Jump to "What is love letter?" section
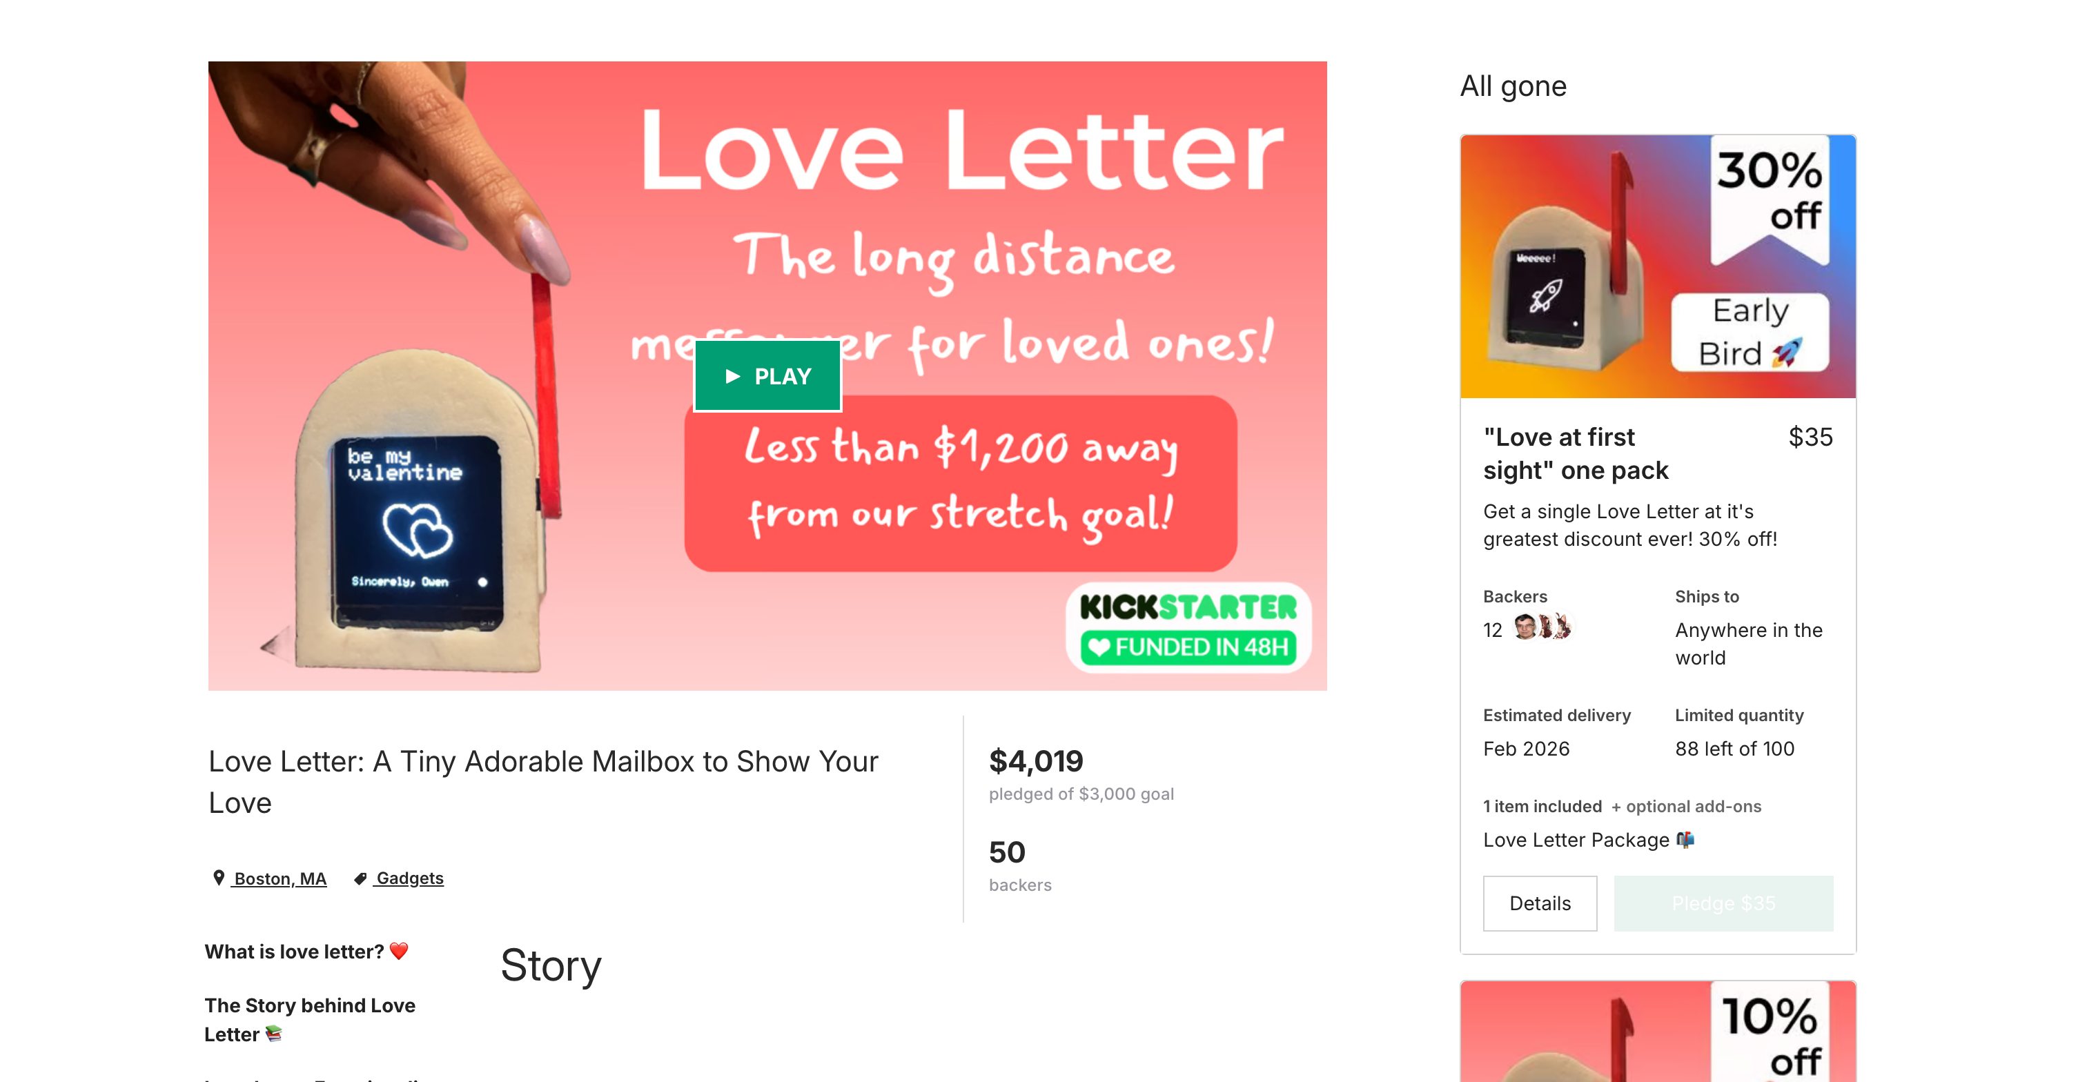Screen dimensions: 2087x1082 tap(294, 952)
